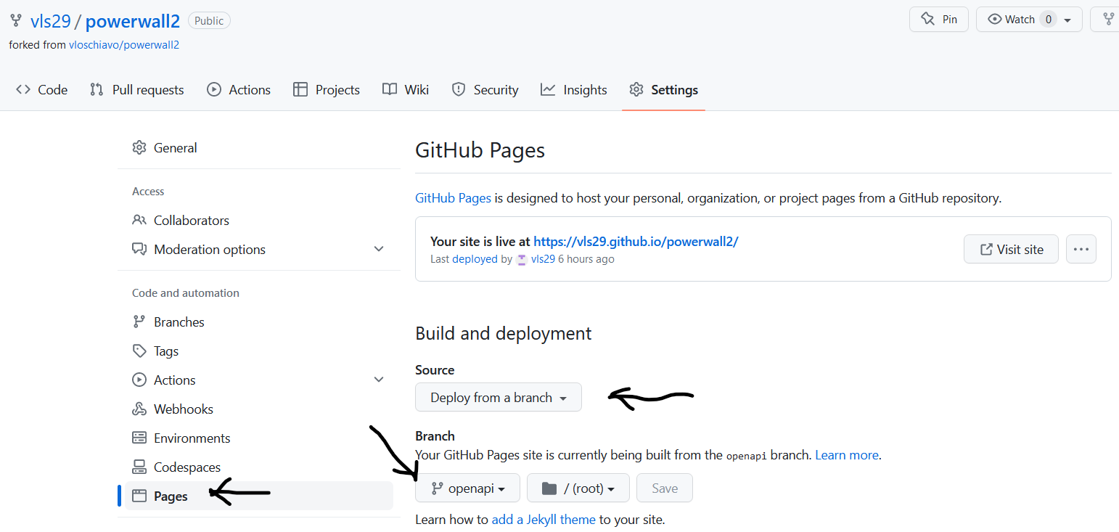Click the Moderation options comment icon
The height and width of the screenshot is (532, 1119).
point(139,249)
